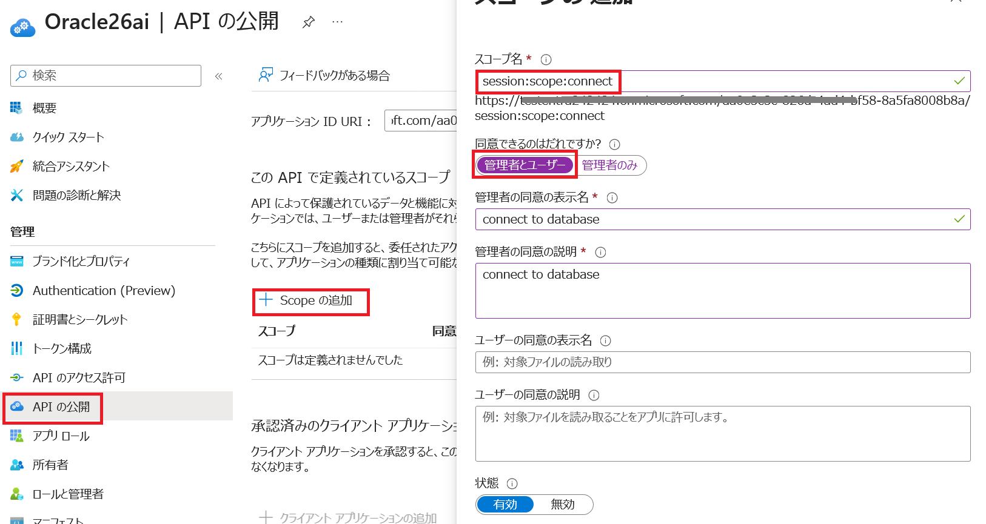Set the 状態 toggle to 無効
Viewport: 986px width, 524px height.
click(x=562, y=504)
